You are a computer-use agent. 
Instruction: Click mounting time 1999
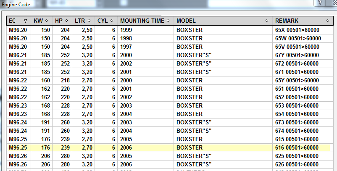126,30
